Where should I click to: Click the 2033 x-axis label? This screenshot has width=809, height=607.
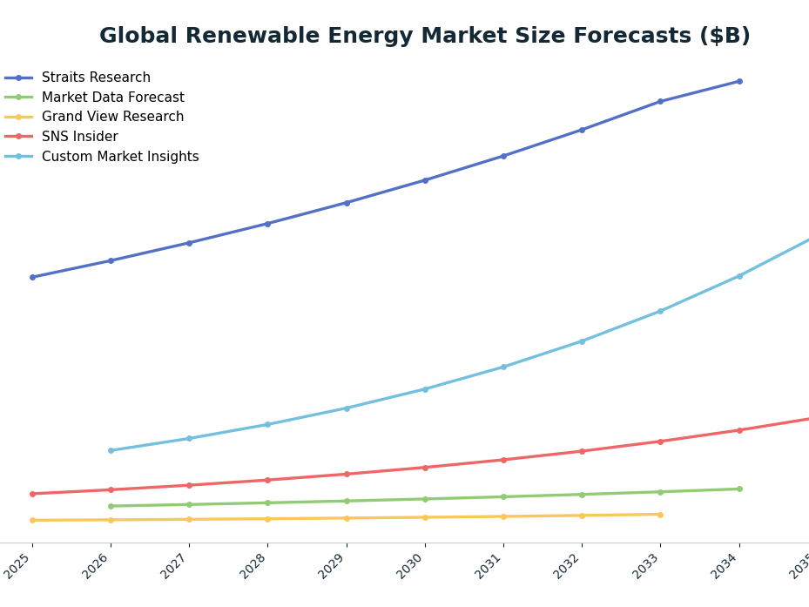click(x=644, y=566)
